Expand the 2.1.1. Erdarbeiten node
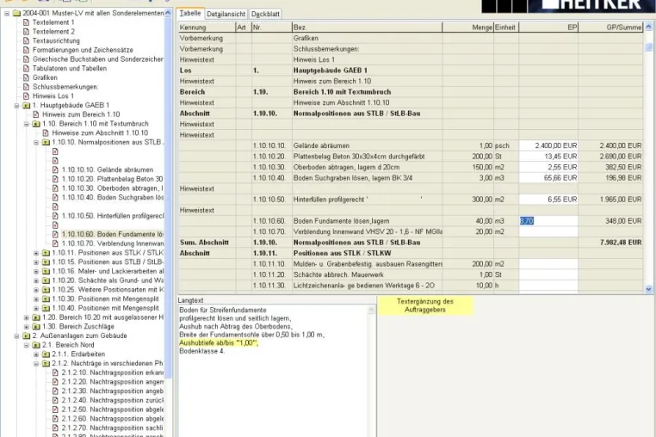Screen dimensions: 656x437 pyautogui.click(x=36, y=354)
